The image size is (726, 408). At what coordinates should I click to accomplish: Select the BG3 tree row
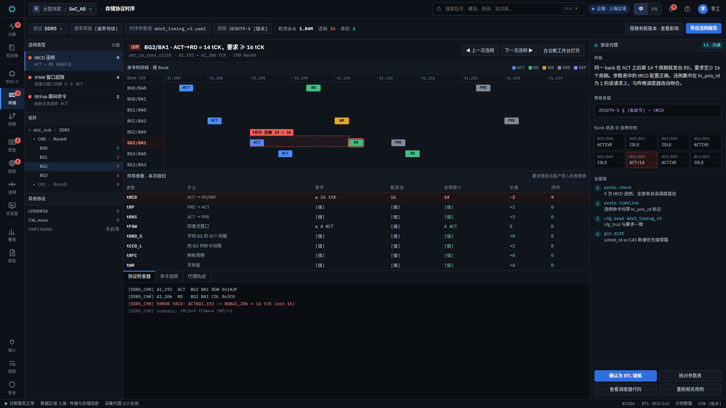pyautogui.click(x=74, y=175)
